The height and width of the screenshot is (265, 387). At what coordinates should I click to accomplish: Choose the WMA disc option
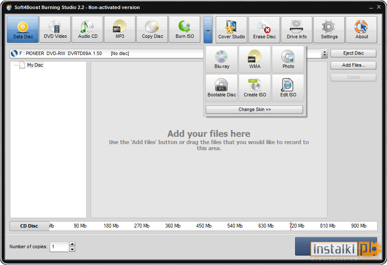tap(255, 59)
